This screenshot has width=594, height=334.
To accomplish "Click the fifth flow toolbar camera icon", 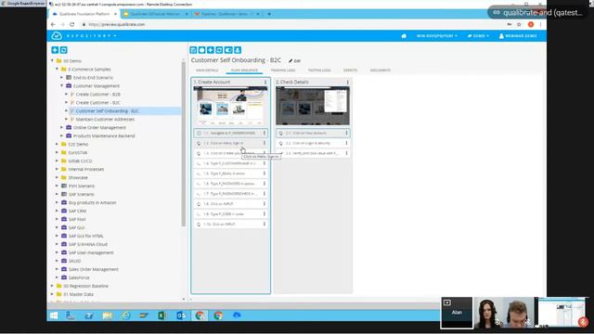I will (228, 50).
